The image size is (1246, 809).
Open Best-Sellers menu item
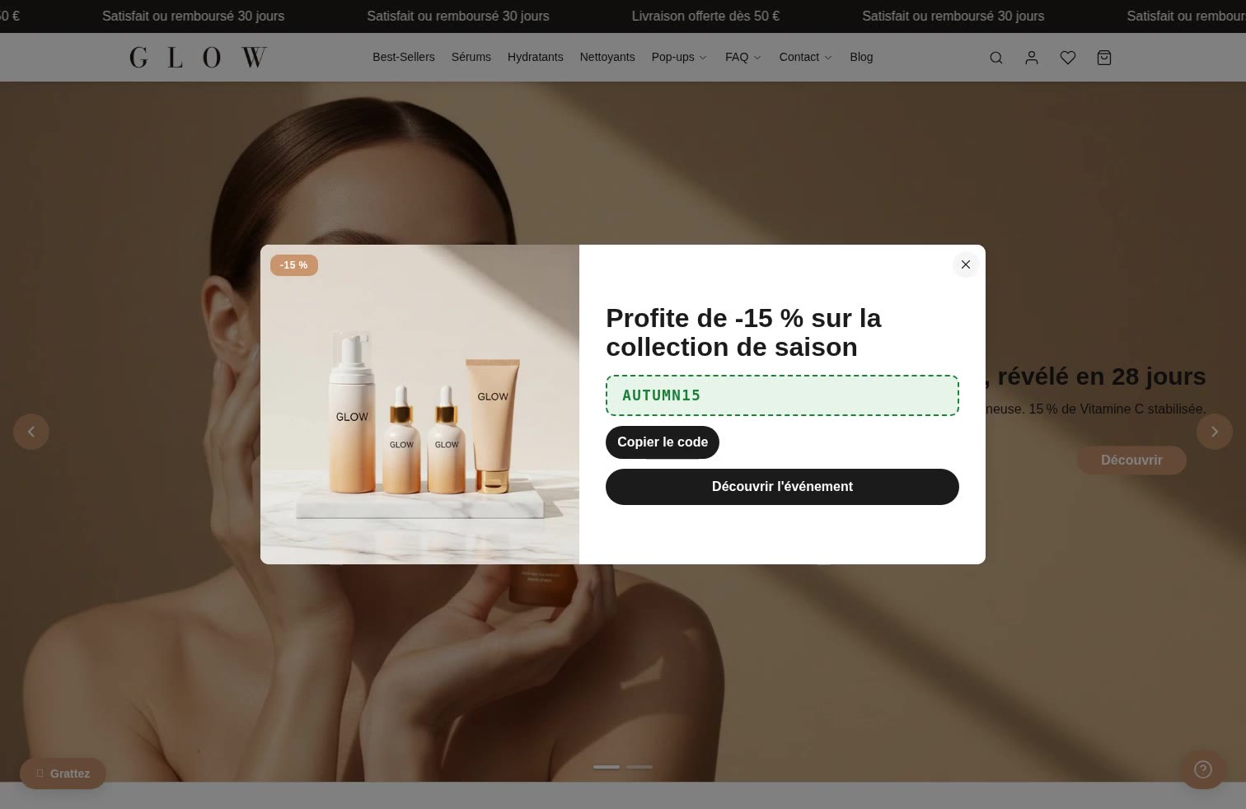pyautogui.click(x=404, y=57)
